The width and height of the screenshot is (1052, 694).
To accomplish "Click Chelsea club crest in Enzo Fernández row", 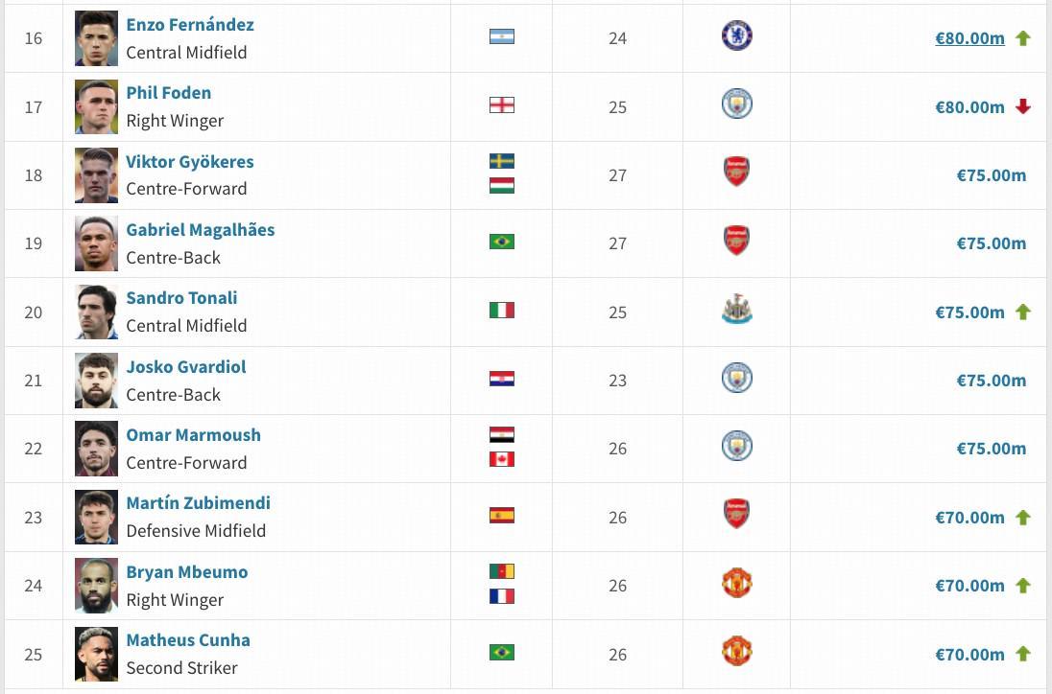I will coord(736,36).
